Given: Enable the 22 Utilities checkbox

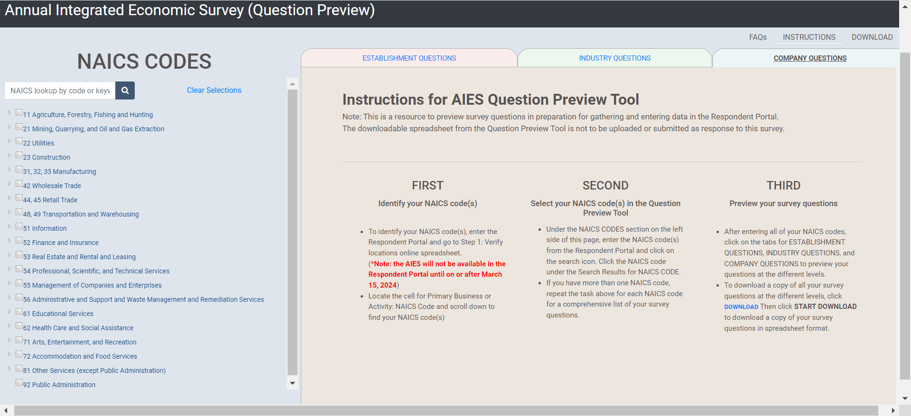Looking at the screenshot, I should 19,141.
